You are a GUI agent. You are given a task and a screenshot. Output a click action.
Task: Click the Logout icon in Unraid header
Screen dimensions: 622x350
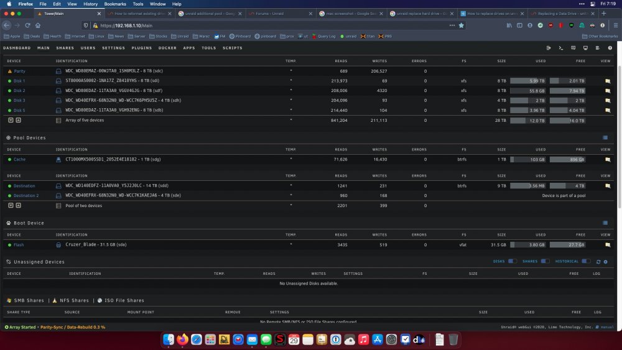(549, 48)
